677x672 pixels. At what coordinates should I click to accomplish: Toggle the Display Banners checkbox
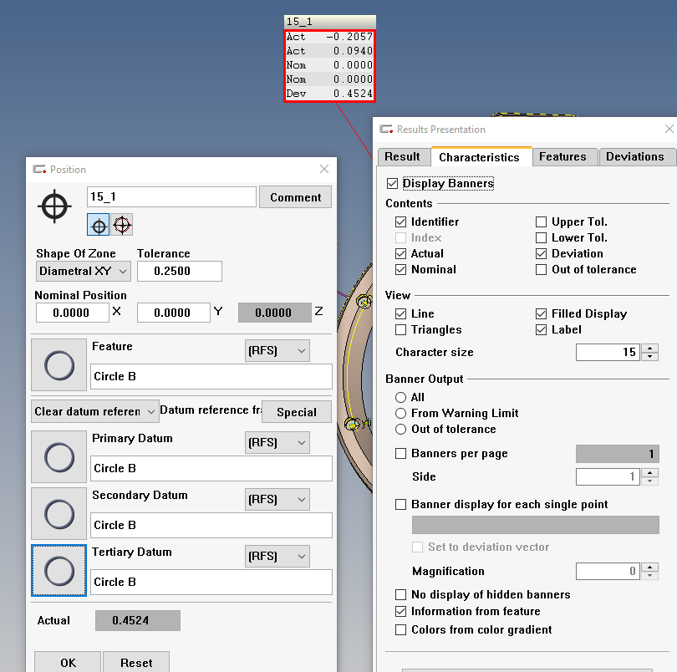coord(393,183)
